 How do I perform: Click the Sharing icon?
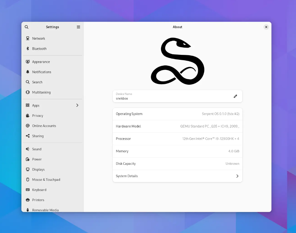coord(28,136)
